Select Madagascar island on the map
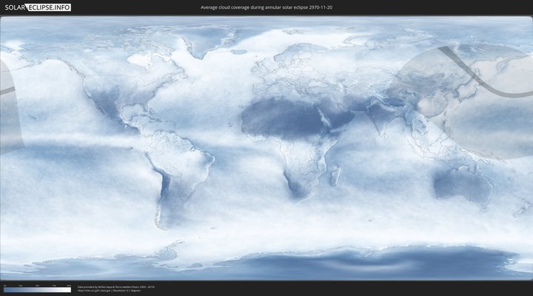Viewport: 533px width, 296px height. tap(336, 175)
